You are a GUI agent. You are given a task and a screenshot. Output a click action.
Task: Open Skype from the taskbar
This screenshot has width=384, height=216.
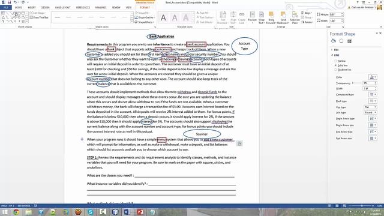(91, 212)
